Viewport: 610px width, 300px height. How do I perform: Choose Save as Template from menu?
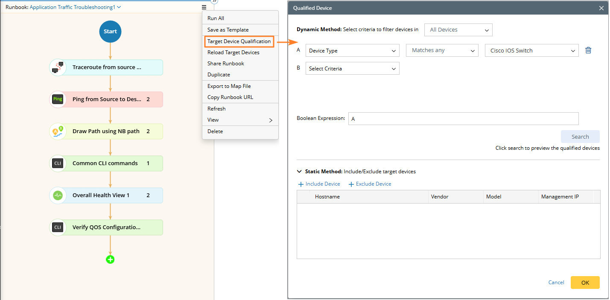click(228, 30)
